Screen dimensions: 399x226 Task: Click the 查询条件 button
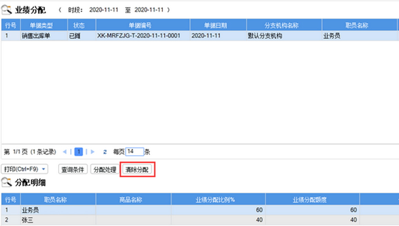(x=73, y=169)
